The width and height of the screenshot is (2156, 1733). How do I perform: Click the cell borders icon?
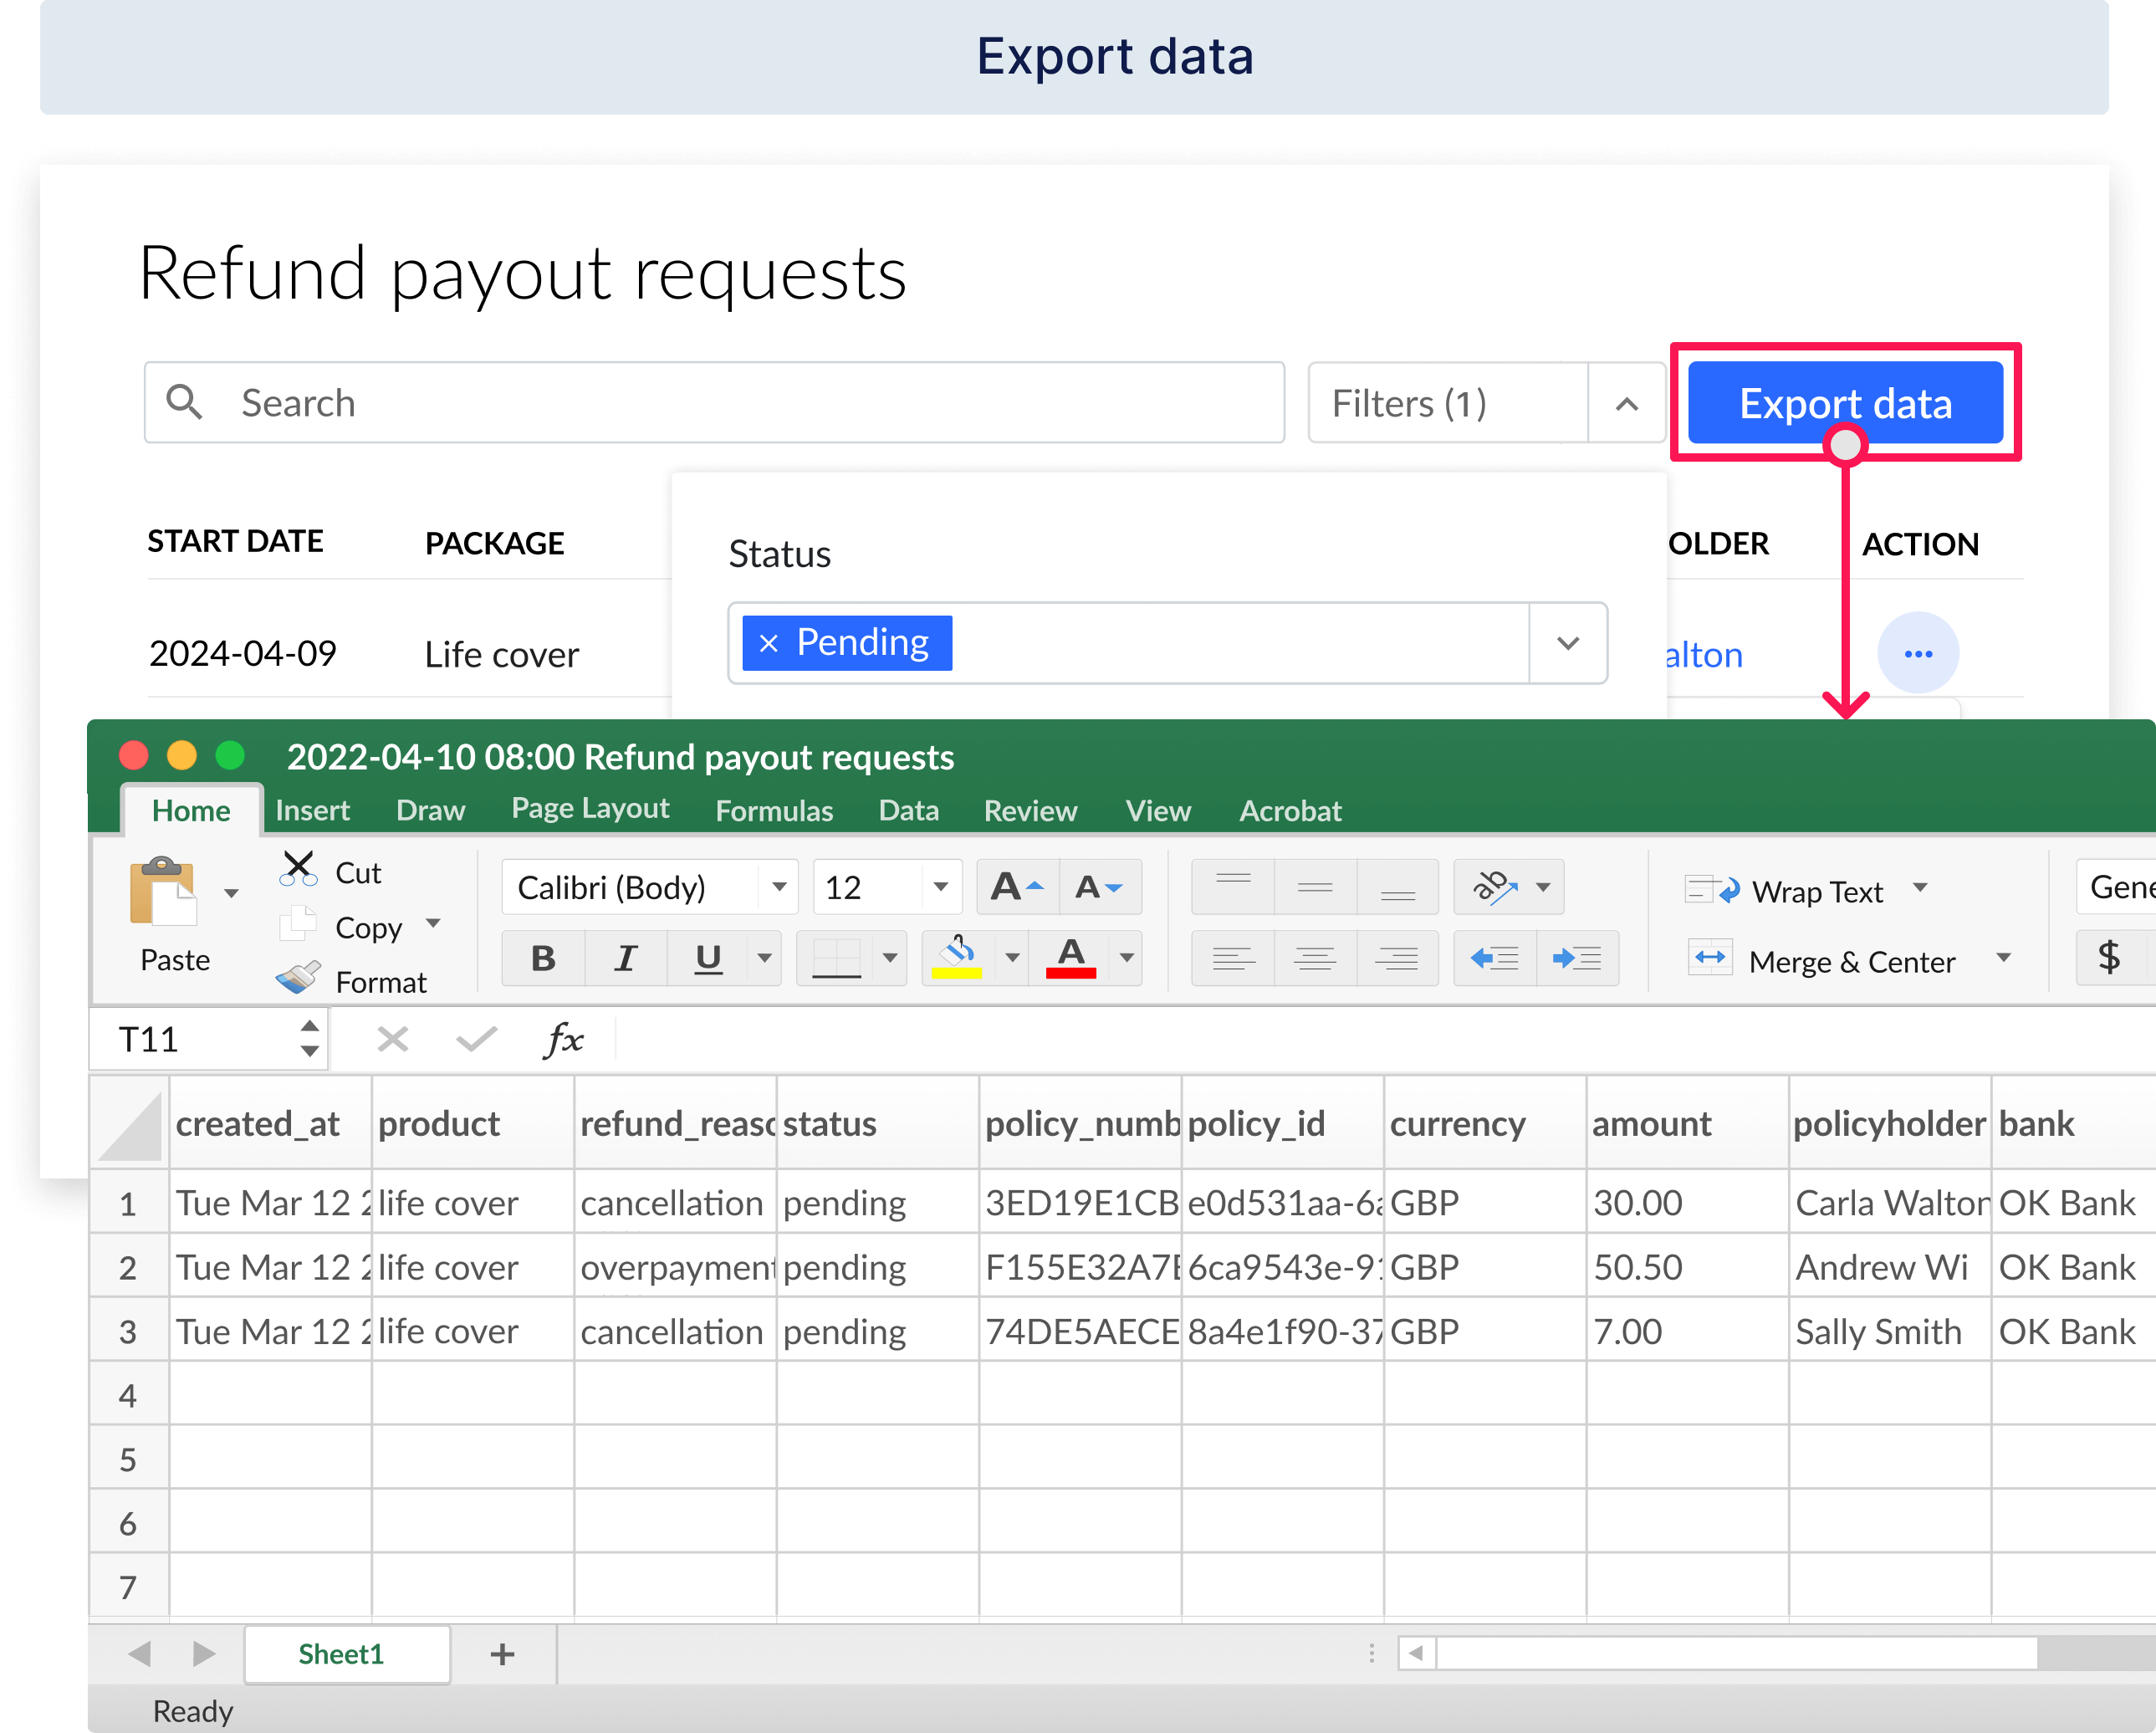coord(836,958)
